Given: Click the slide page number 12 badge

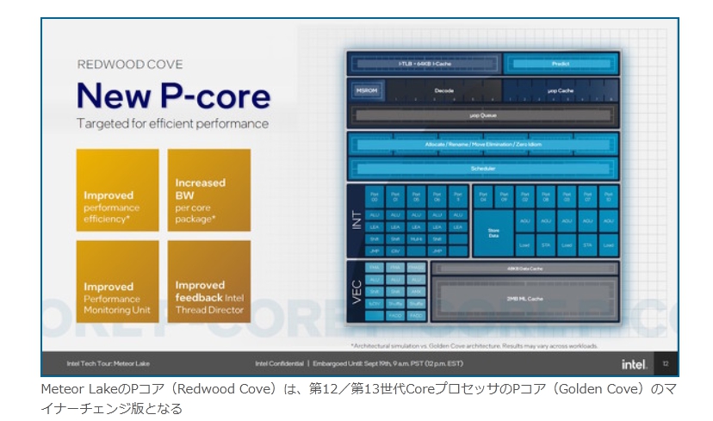Looking at the screenshot, I should (666, 364).
